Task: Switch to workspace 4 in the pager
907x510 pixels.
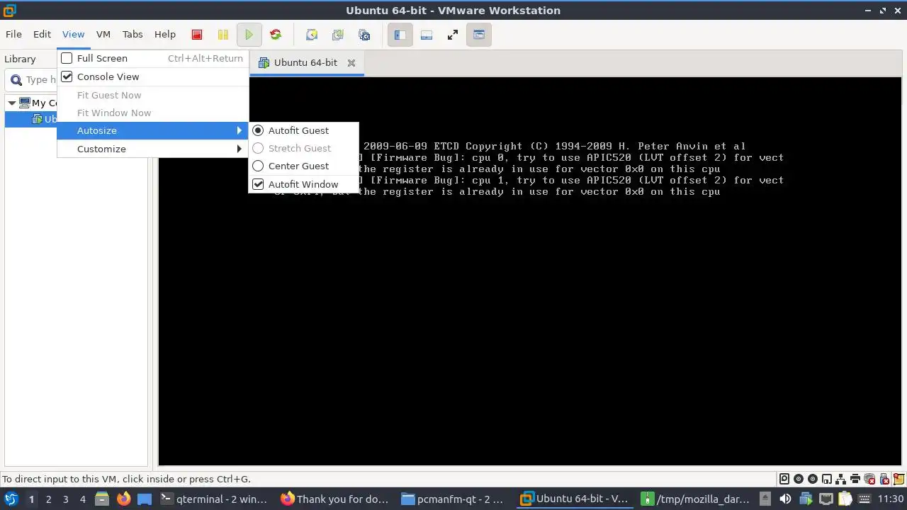Action: click(x=82, y=499)
